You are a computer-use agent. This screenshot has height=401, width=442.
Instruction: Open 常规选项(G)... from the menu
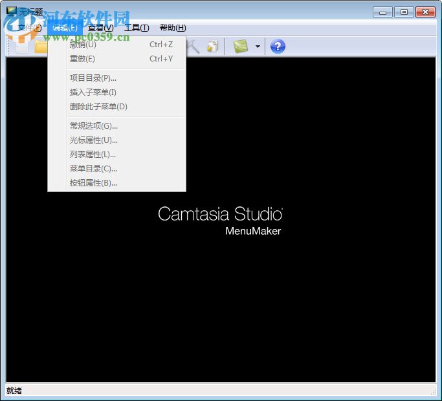coord(116,126)
